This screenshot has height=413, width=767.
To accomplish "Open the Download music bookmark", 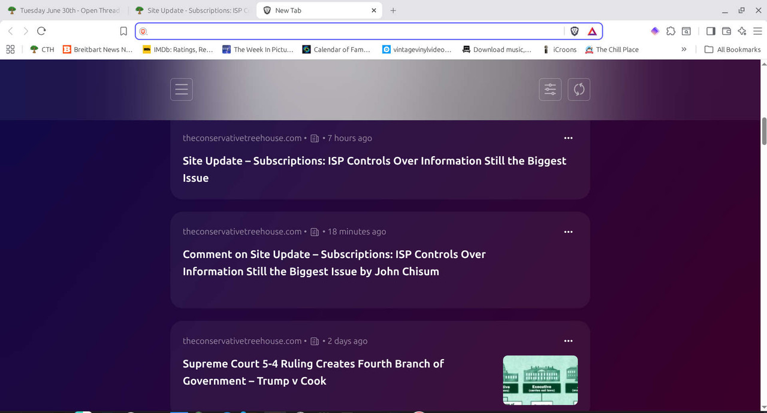I will click(x=497, y=49).
